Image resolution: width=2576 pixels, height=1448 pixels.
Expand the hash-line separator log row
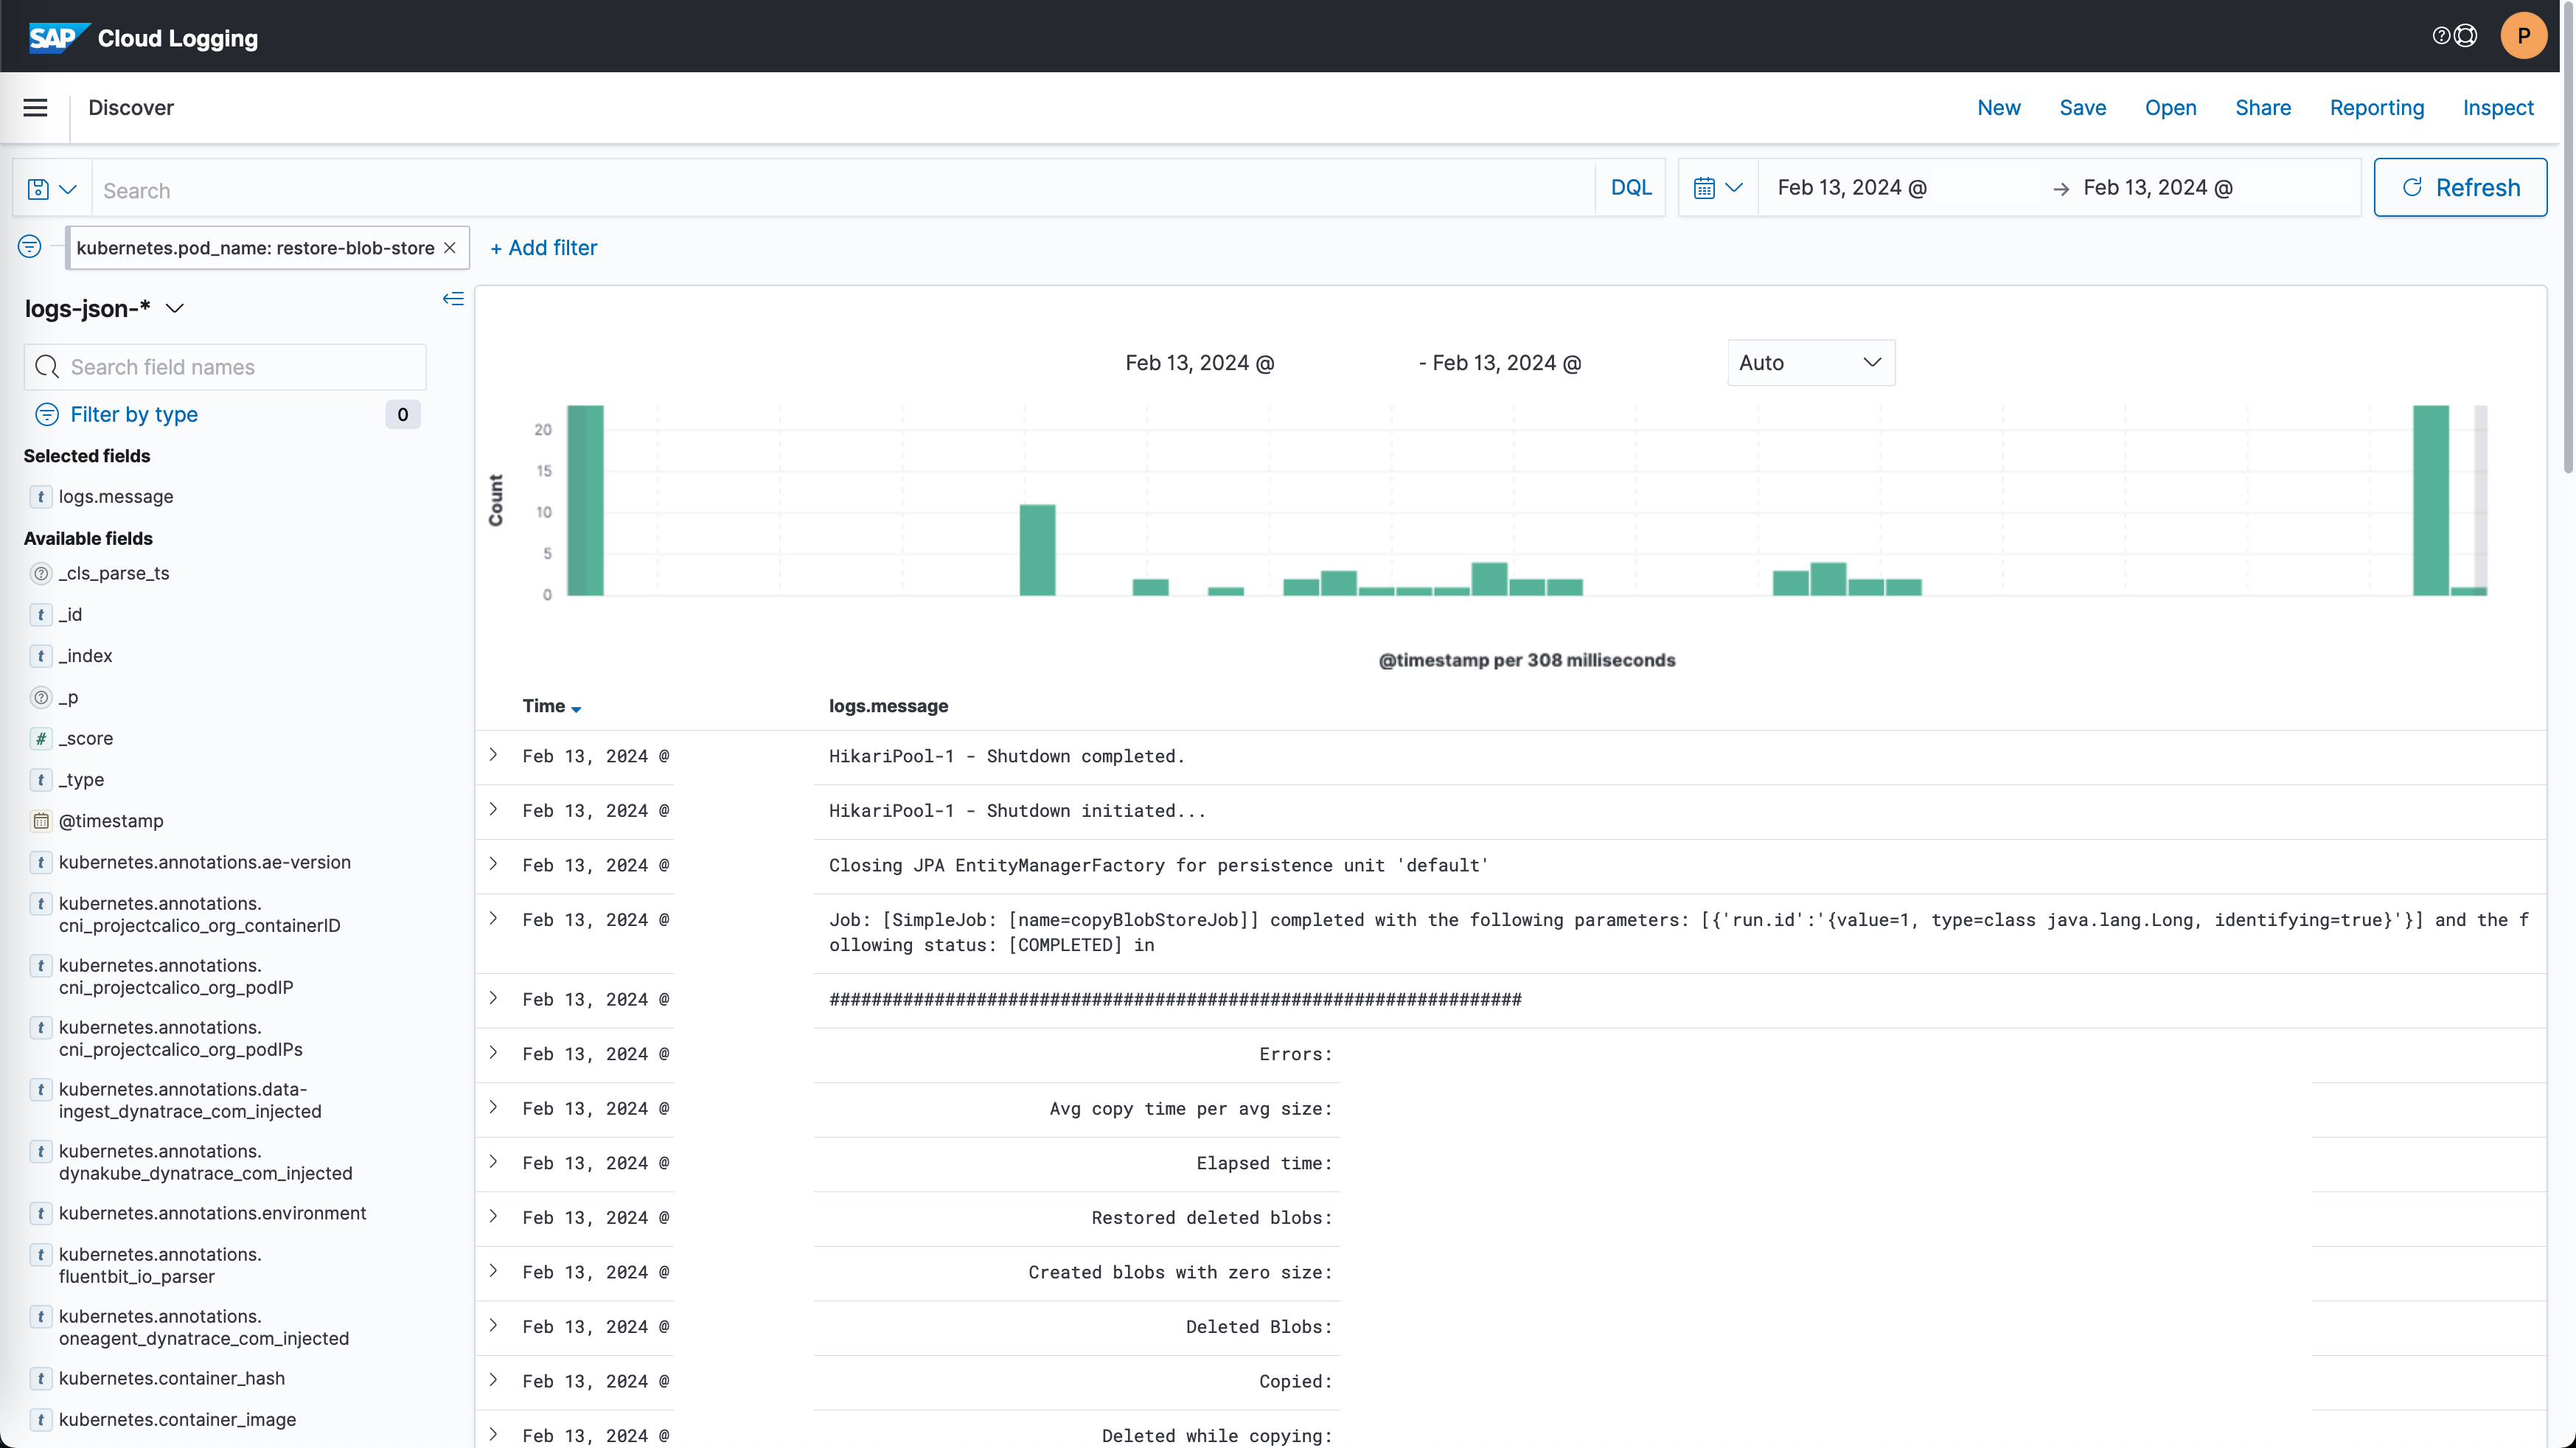(493, 998)
